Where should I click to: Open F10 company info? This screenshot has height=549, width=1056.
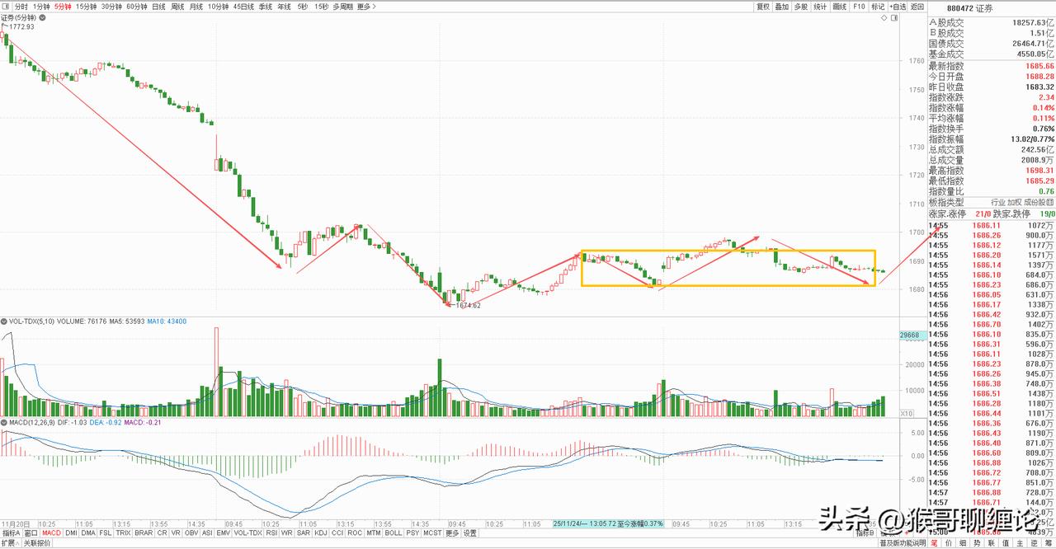pyautogui.click(x=859, y=7)
